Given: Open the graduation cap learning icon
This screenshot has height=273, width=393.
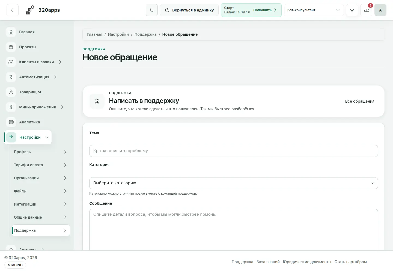Looking at the screenshot, I should coord(352,10).
